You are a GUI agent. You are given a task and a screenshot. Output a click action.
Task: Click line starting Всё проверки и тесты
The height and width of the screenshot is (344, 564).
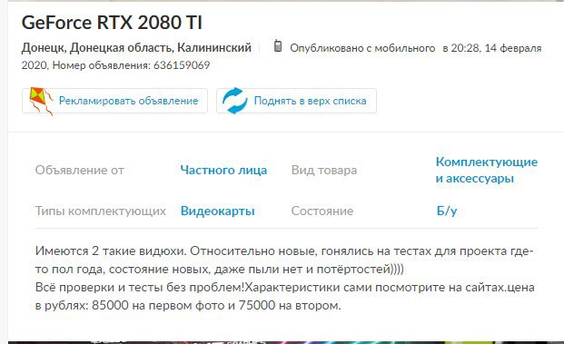[285, 288]
